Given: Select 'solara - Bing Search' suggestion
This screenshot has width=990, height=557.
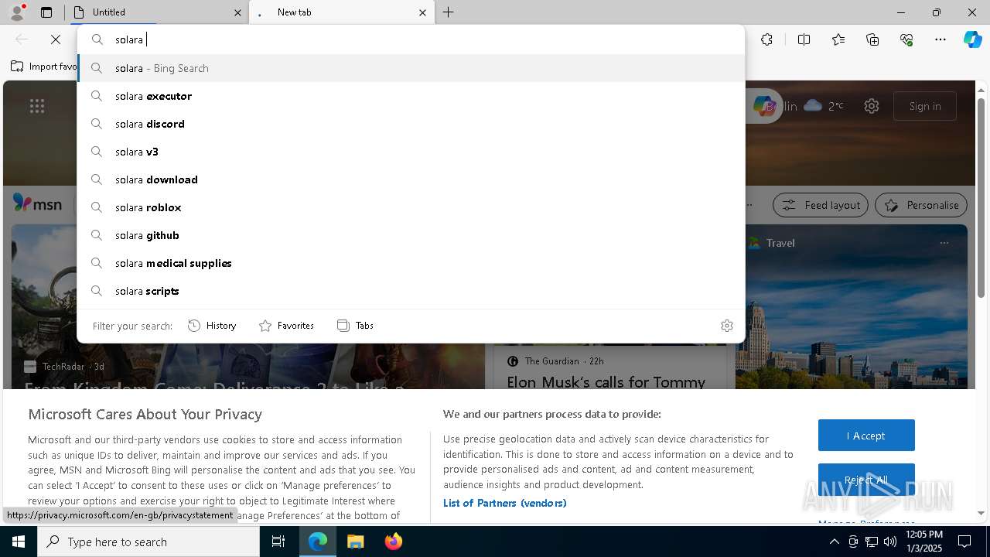Looking at the screenshot, I should pos(411,68).
